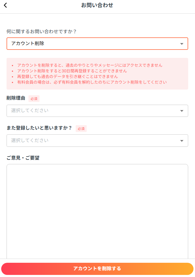The image size is (195, 277).
Task: Click the 必須 badge beside 削除理由
Action: (34, 99)
